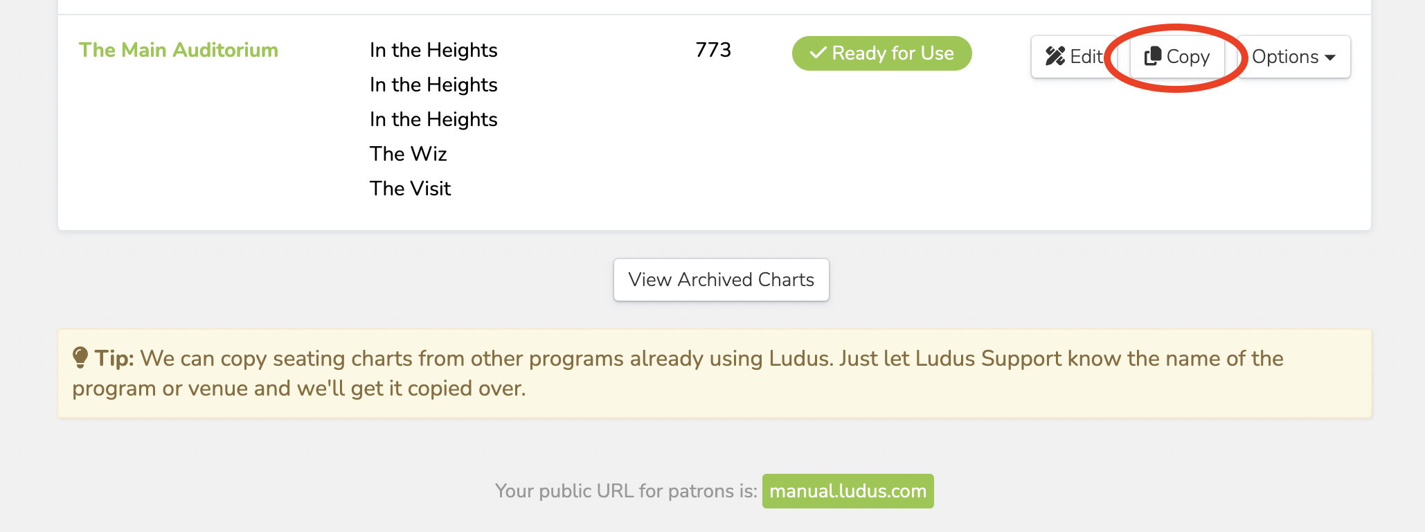
Task: Click the Tip text about copying seating charts
Action: (x=679, y=373)
